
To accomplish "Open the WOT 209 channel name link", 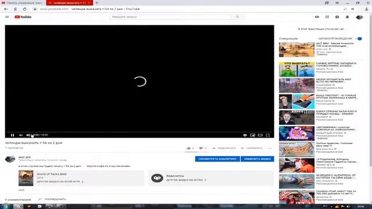I will click(24, 157).
